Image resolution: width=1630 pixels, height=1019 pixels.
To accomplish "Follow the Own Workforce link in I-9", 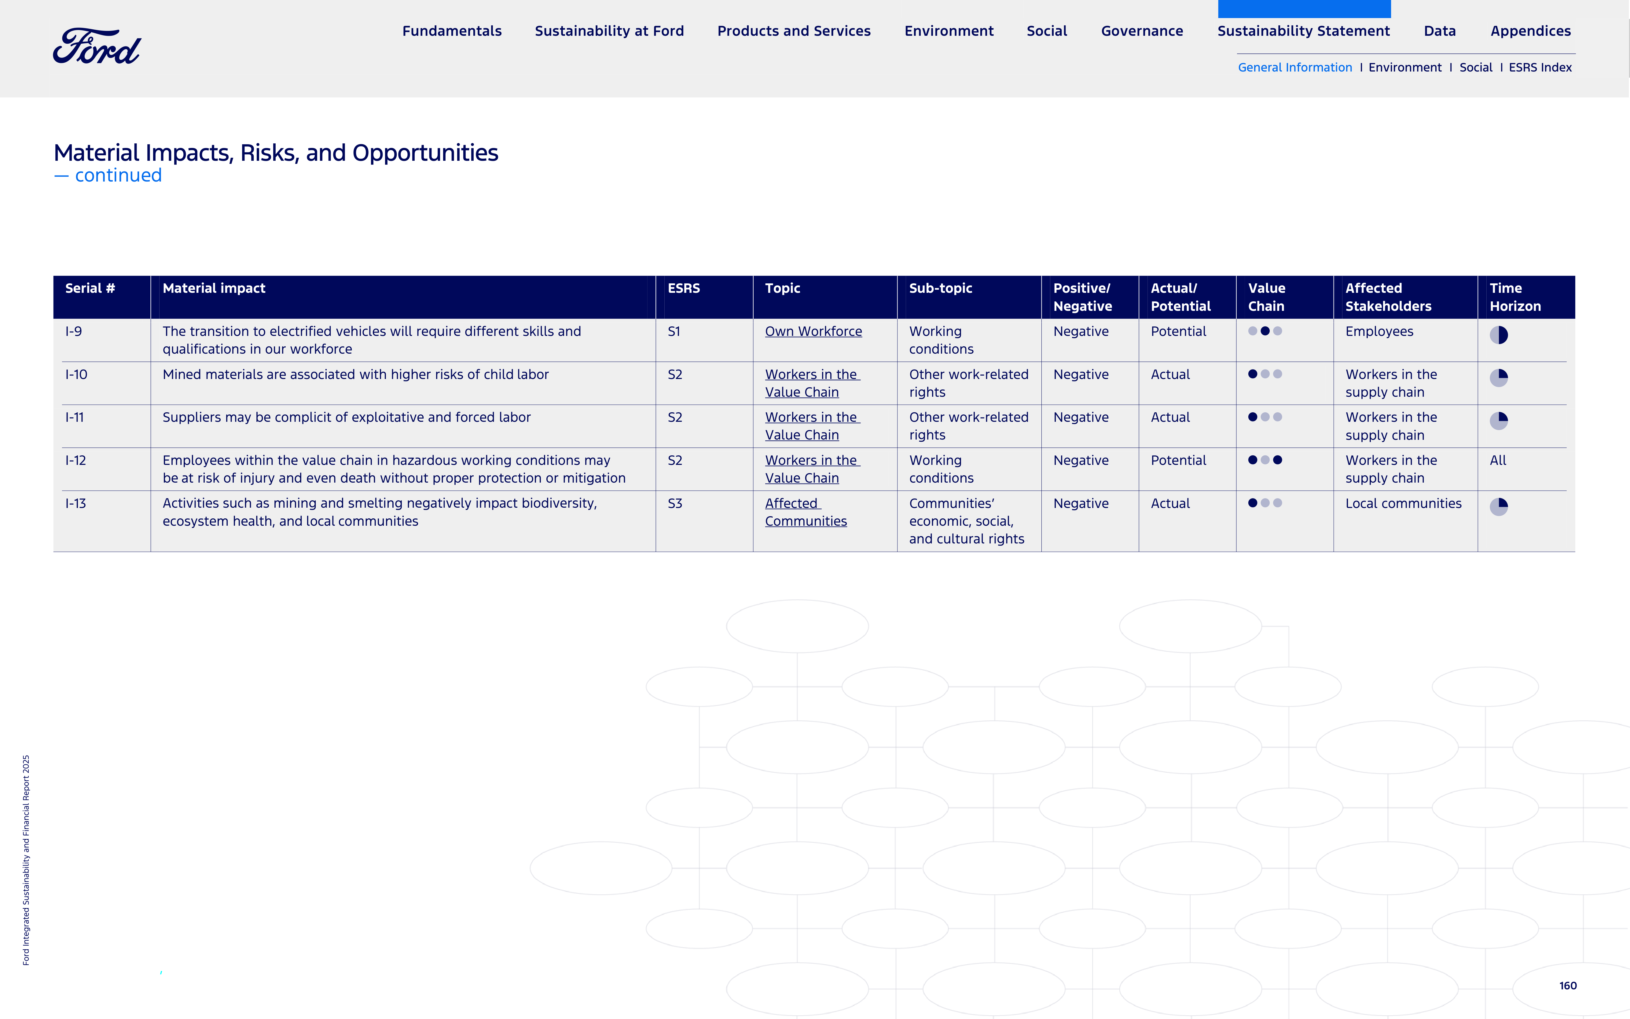I will tap(813, 332).
